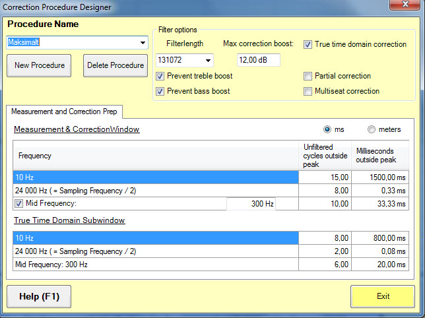Click the 1500,00 ms cell
425x318 pixels.
click(380, 177)
